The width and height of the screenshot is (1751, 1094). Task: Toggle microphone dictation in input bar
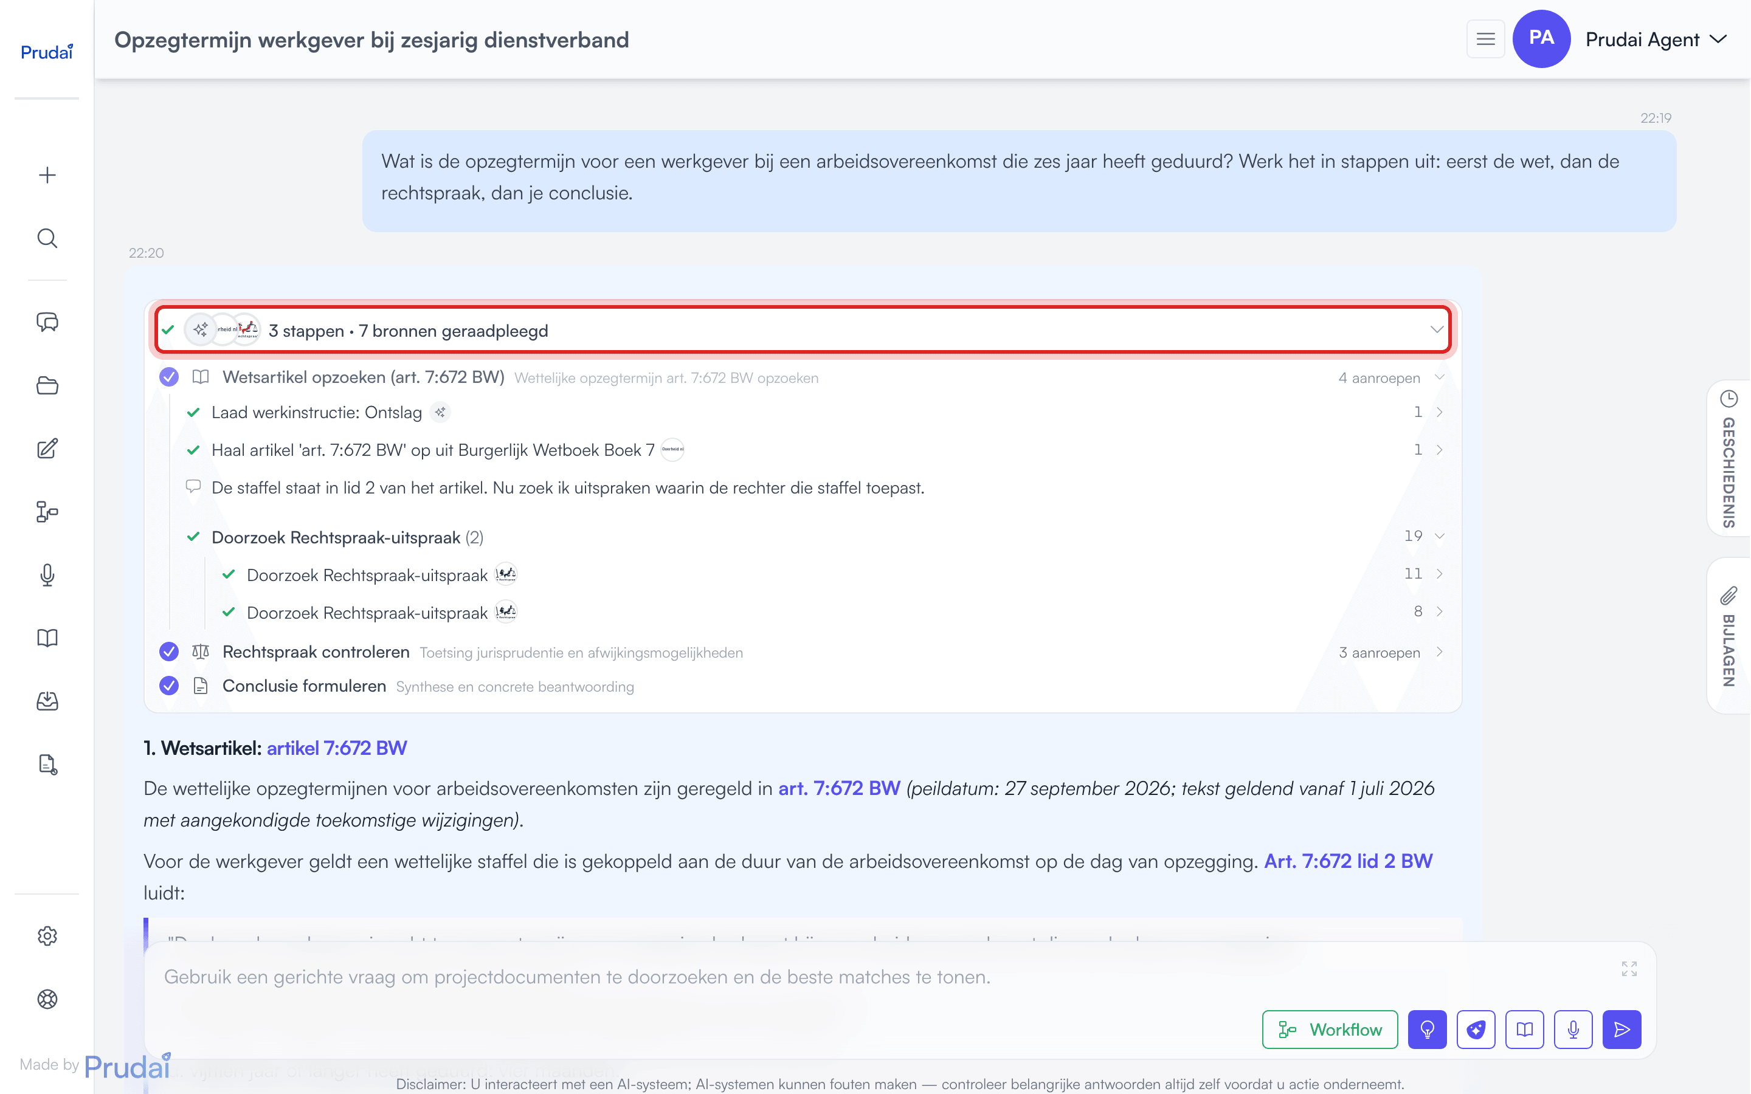tap(1573, 1029)
